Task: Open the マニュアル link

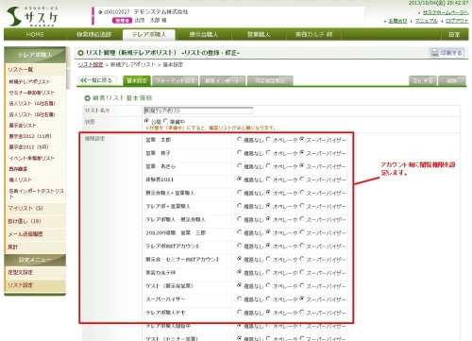Action: click(x=426, y=21)
